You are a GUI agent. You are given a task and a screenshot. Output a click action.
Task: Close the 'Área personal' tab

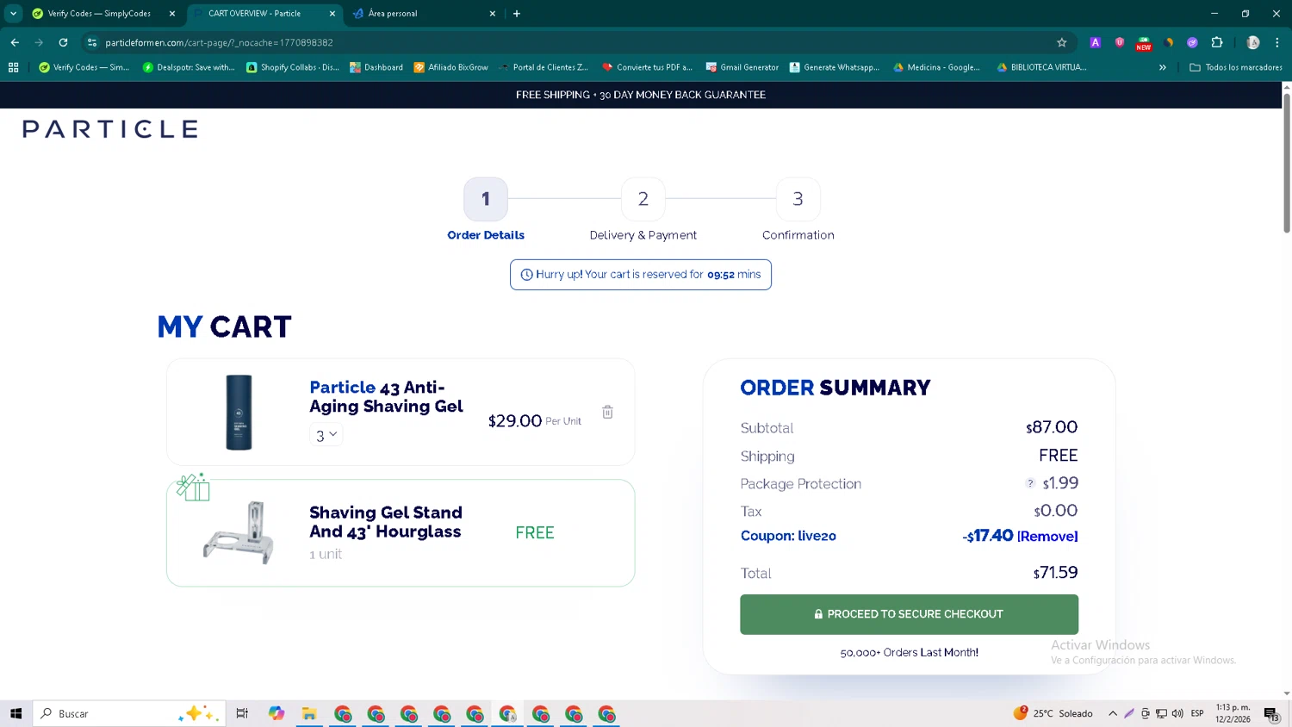(493, 14)
